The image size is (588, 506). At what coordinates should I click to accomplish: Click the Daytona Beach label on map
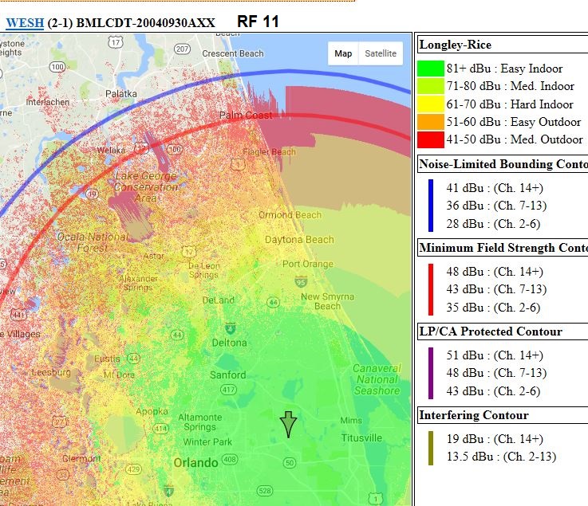pos(299,240)
